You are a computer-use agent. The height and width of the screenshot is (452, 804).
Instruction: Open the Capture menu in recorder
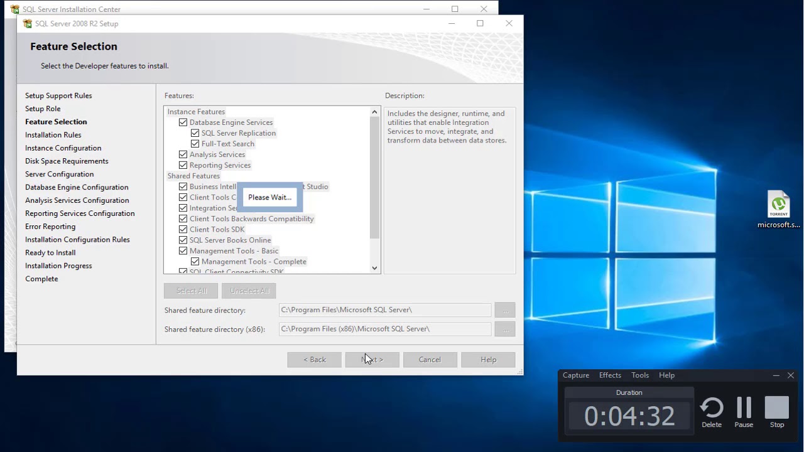(x=576, y=375)
